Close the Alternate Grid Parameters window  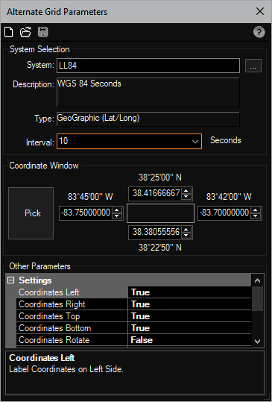pos(260,11)
